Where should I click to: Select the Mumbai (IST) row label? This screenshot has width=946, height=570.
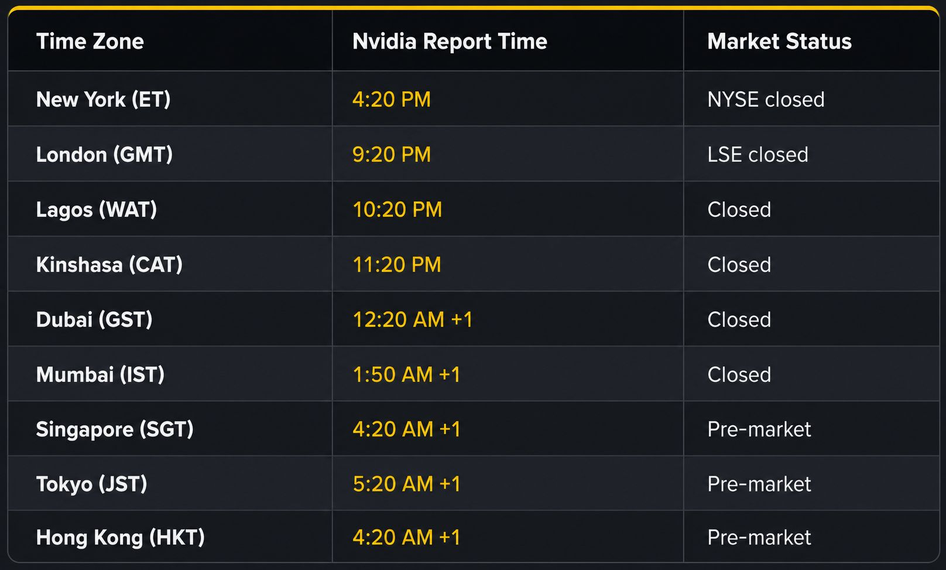[100, 375]
